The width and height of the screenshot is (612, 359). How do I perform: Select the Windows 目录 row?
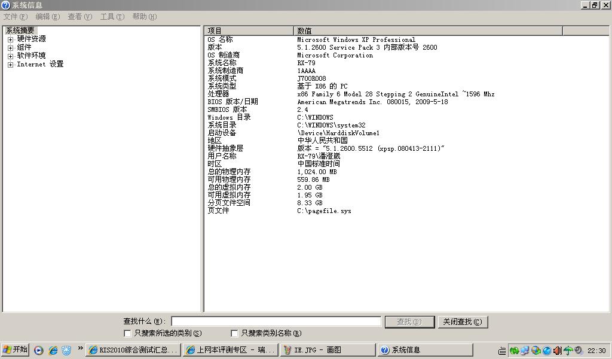click(x=406, y=117)
